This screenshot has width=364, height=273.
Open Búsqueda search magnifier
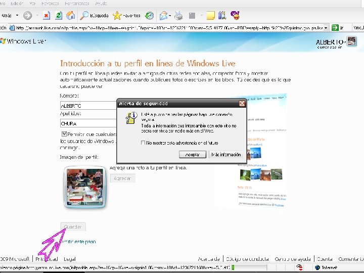point(94,16)
